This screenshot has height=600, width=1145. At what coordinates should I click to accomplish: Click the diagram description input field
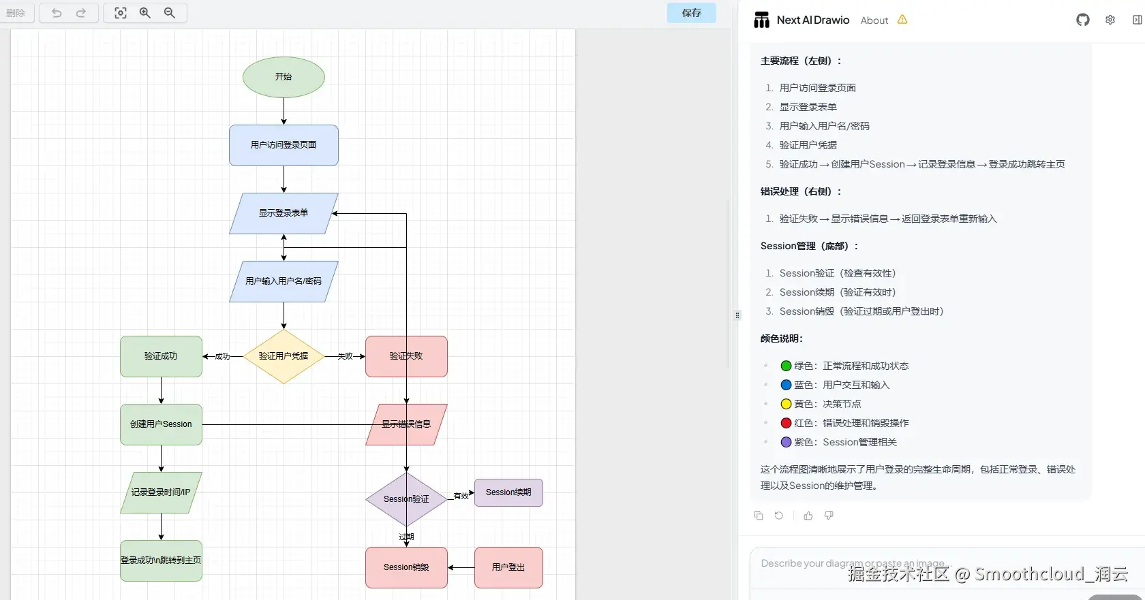coord(947,569)
